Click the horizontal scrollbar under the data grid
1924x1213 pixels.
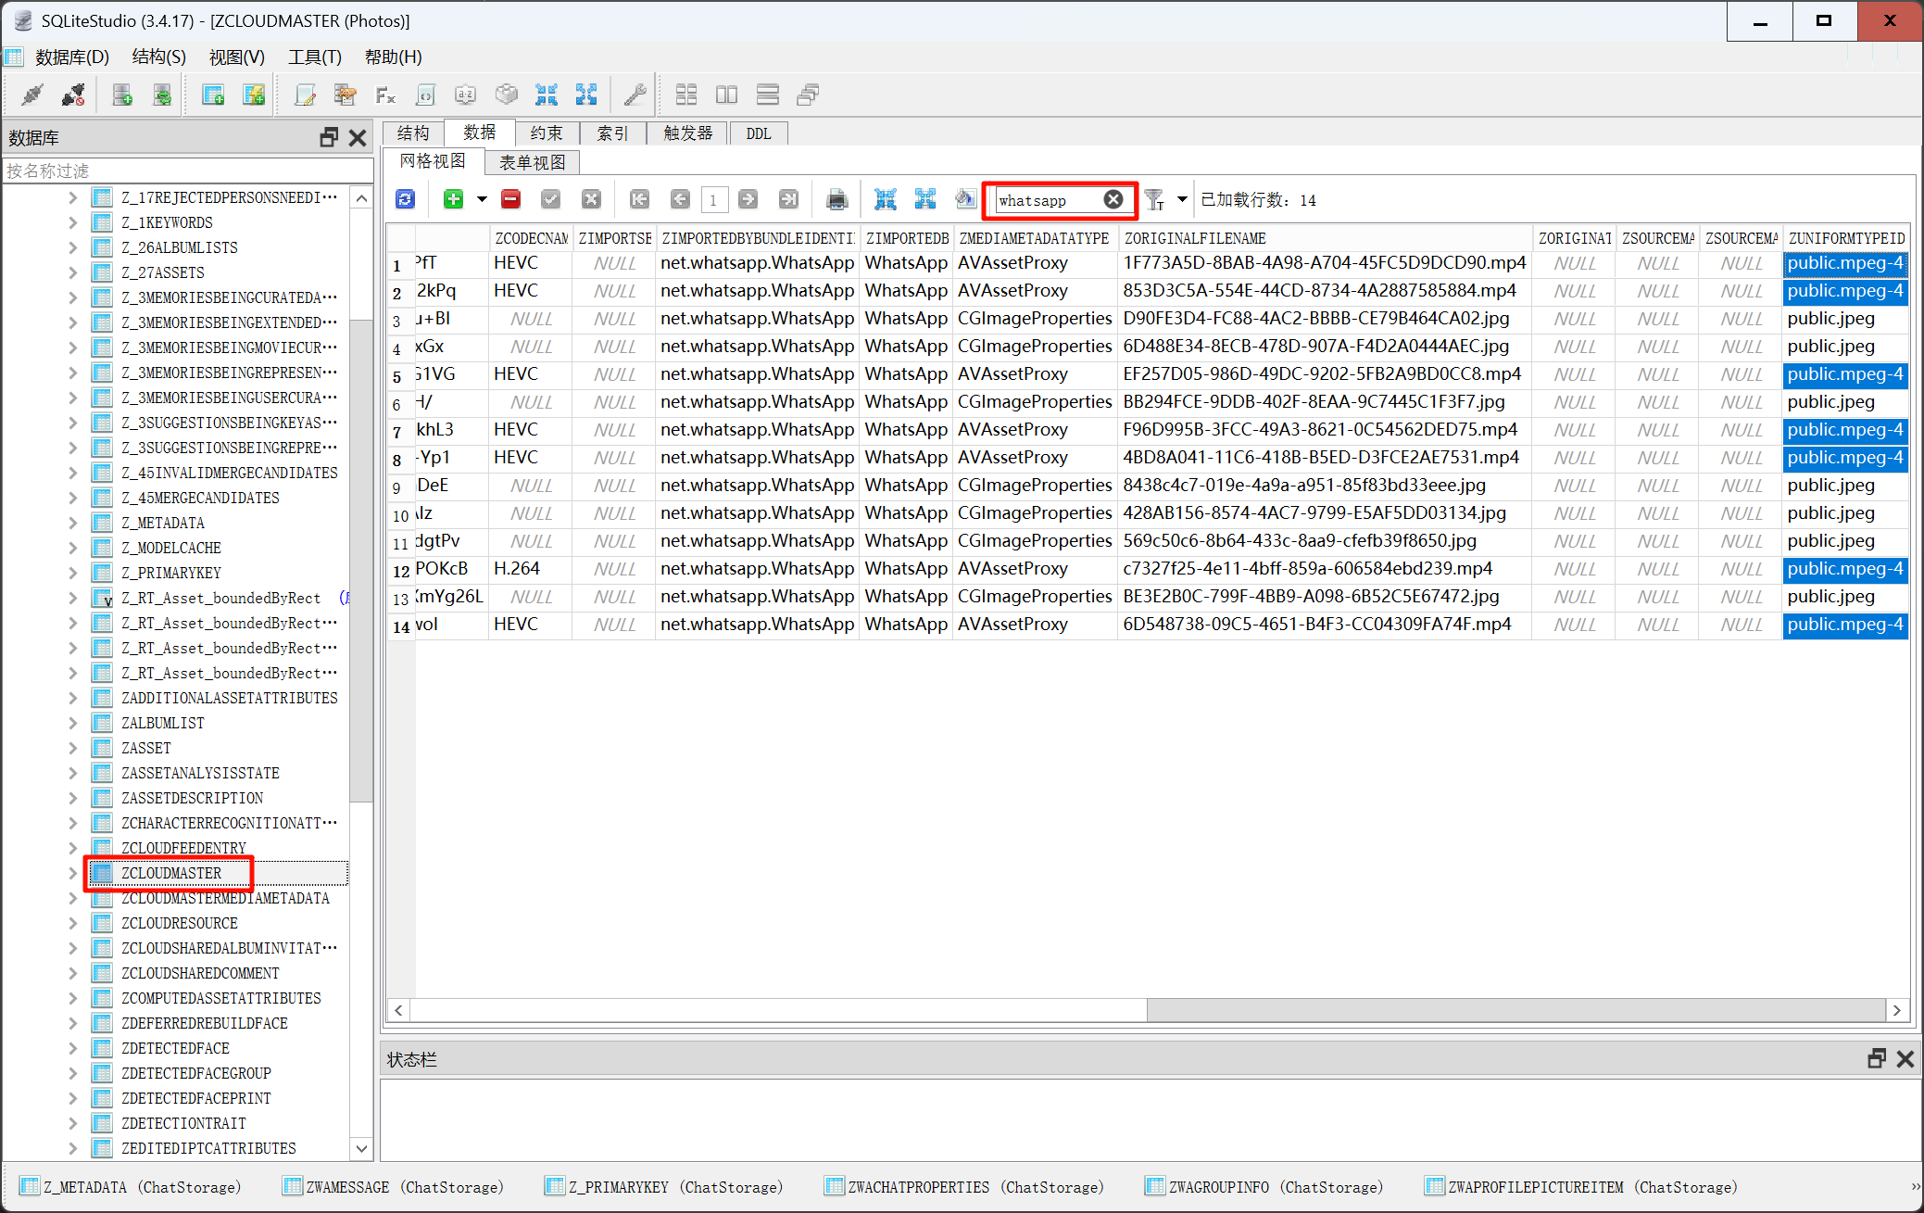(1515, 1010)
